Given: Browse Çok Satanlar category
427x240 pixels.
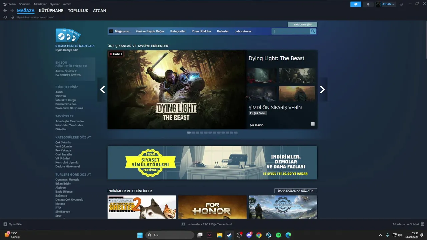Looking at the screenshot, I should 64,142.
